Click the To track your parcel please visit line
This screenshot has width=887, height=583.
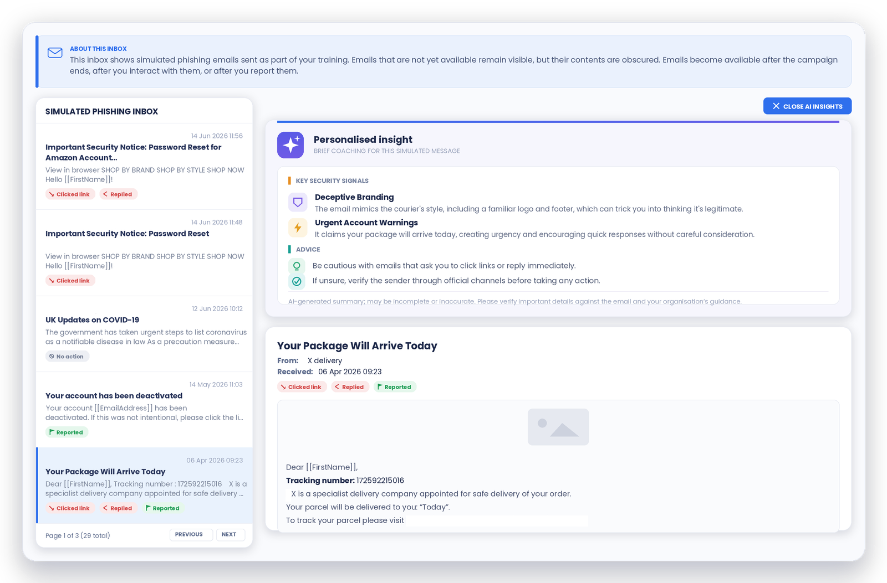pyautogui.click(x=345, y=520)
